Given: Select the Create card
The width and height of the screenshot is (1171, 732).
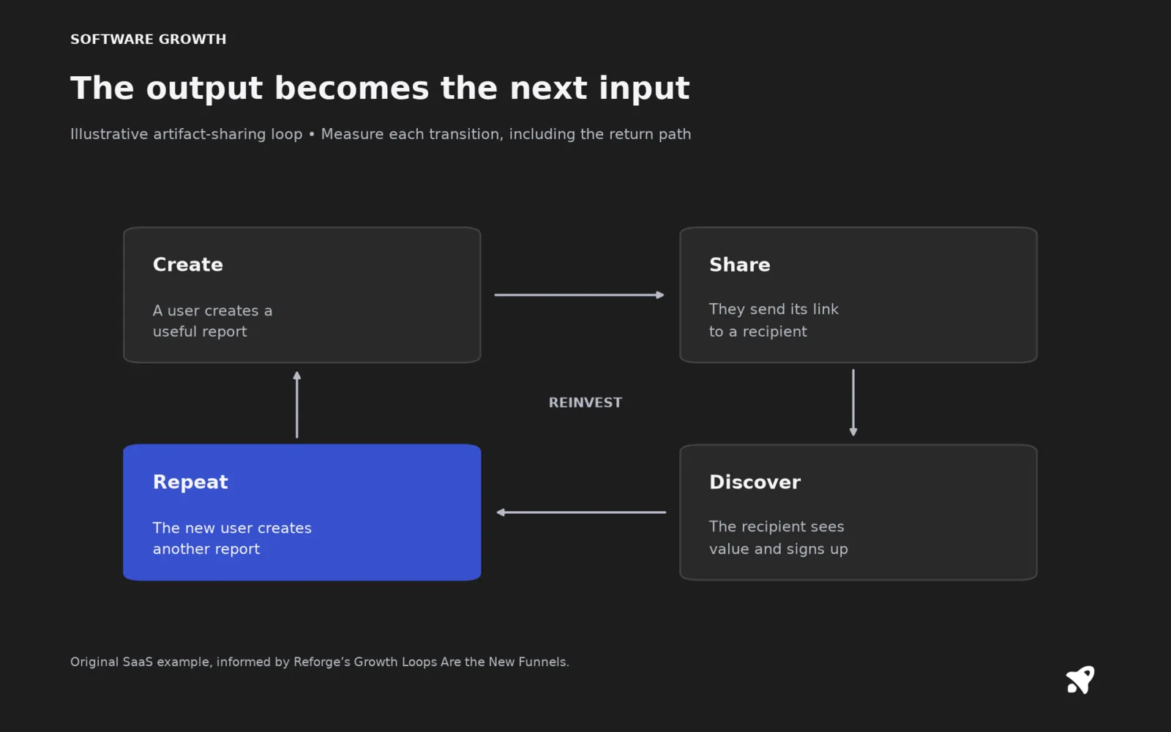Looking at the screenshot, I should (302, 295).
